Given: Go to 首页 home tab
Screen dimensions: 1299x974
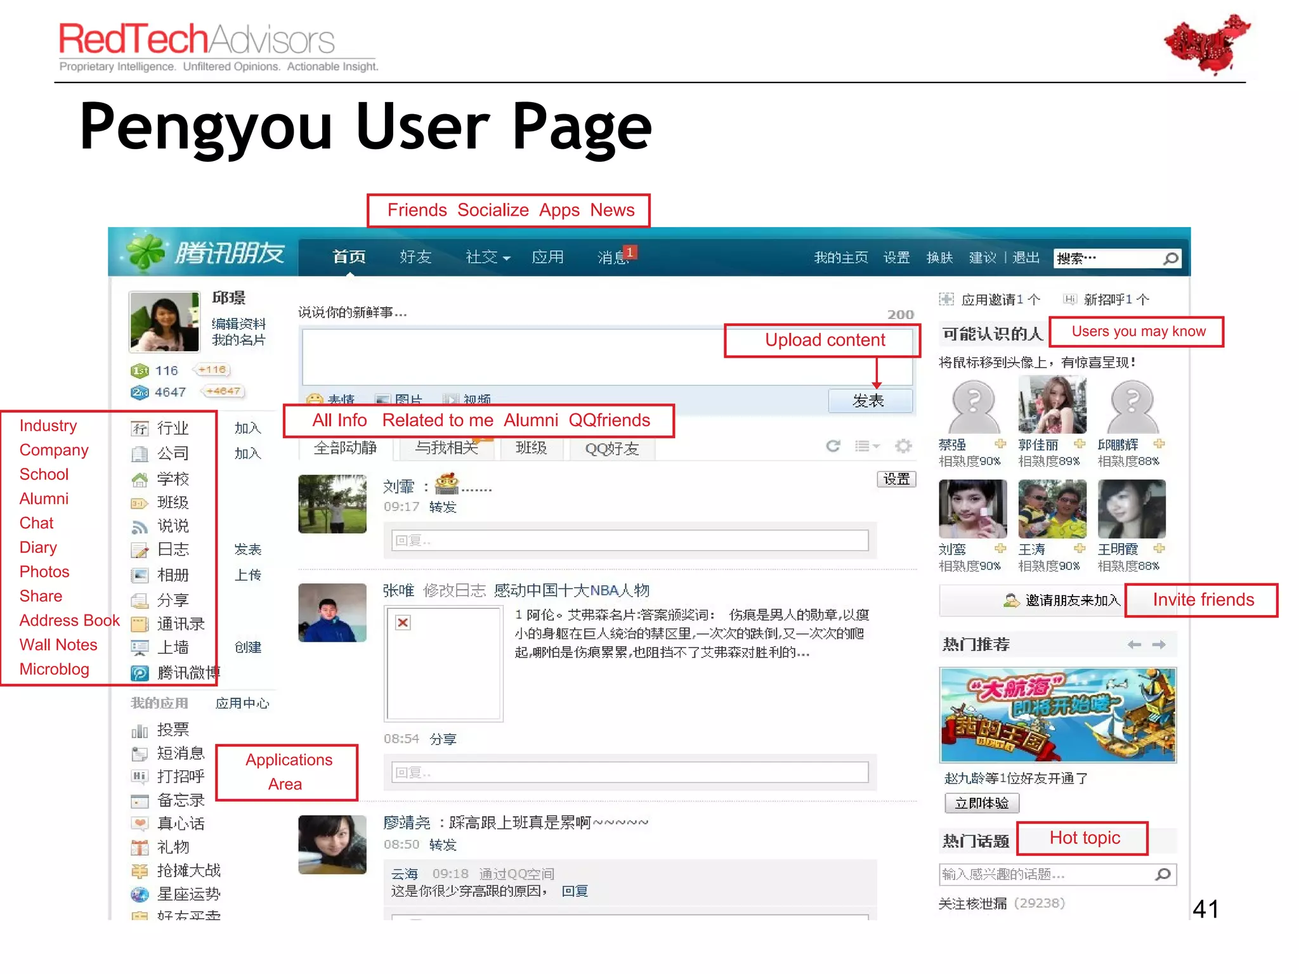Looking at the screenshot, I should click(x=349, y=257).
